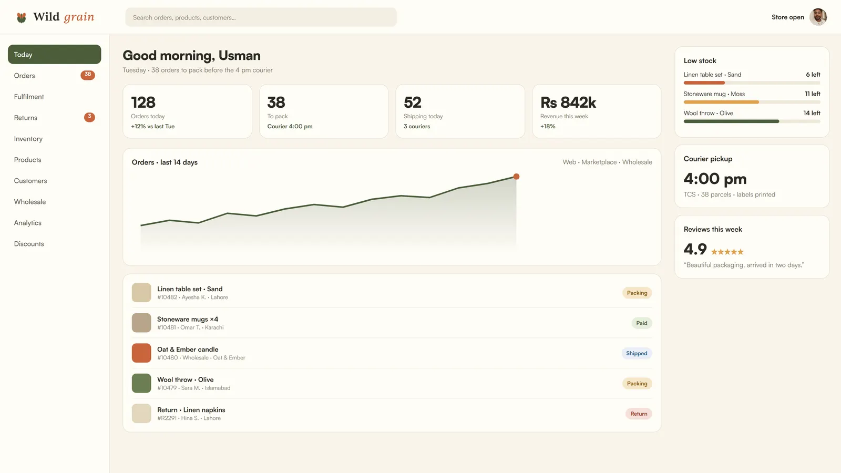Click the Wool throw Olive stock bar
Viewport: 841px width, 473px height.
(x=752, y=121)
